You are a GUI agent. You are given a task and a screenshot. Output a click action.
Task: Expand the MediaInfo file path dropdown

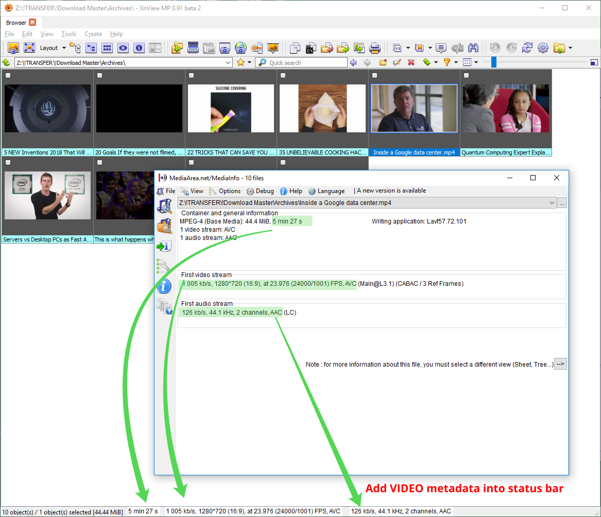552,203
